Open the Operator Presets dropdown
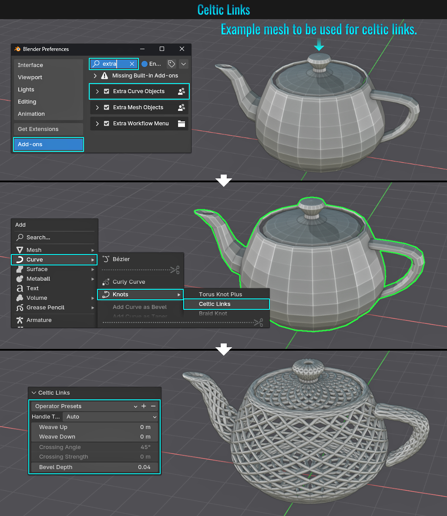 pyautogui.click(x=85, y=406)
